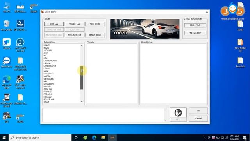Click the maker list scroll down arrow
250x141 pixels.
point(82,102)
